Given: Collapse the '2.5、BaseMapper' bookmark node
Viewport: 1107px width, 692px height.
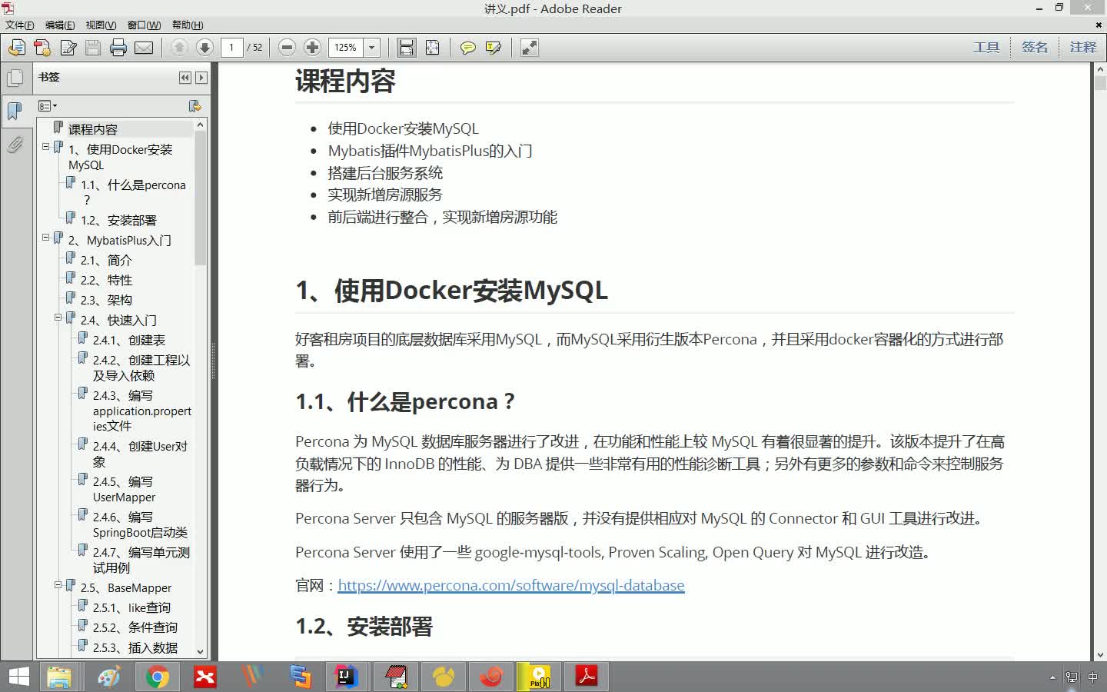Looking at the screenshot, I should pyautogui.click(x=58, y=585).
